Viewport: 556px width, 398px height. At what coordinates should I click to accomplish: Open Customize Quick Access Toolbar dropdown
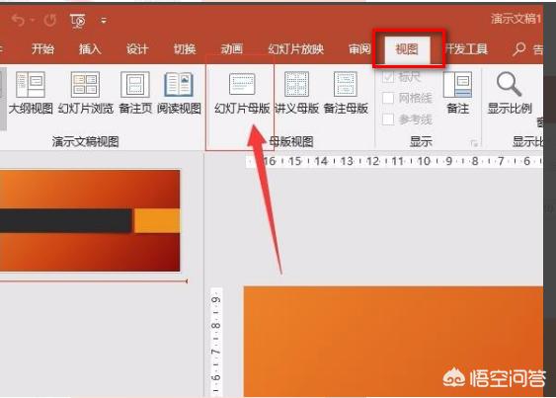pyautogui.click(x=104, y=21)
